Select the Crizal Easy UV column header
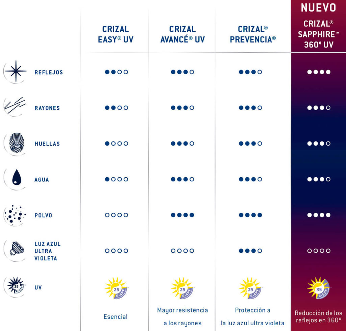The width and height of the screenshot is (346, 331). pyautogui.click(x=116, y=34)
